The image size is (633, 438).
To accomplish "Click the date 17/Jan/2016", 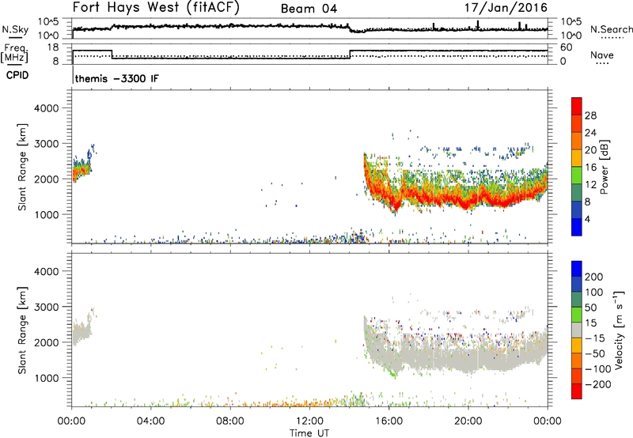I will click(x=506, y=7).
